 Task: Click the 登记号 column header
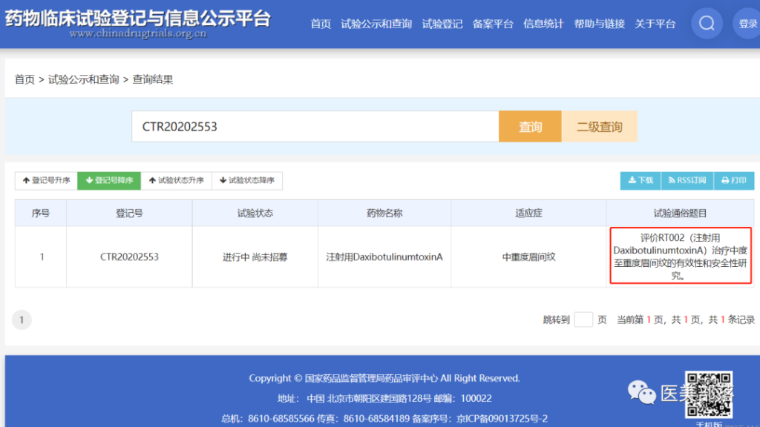(x=129, y=213)
